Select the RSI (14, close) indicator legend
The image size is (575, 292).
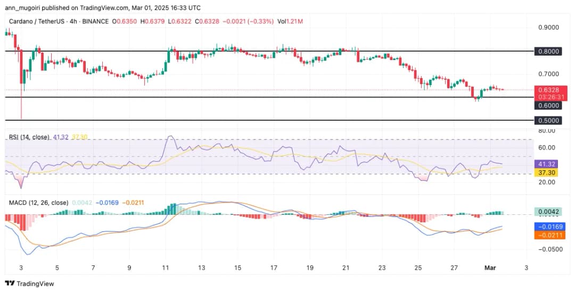[29, 137]
